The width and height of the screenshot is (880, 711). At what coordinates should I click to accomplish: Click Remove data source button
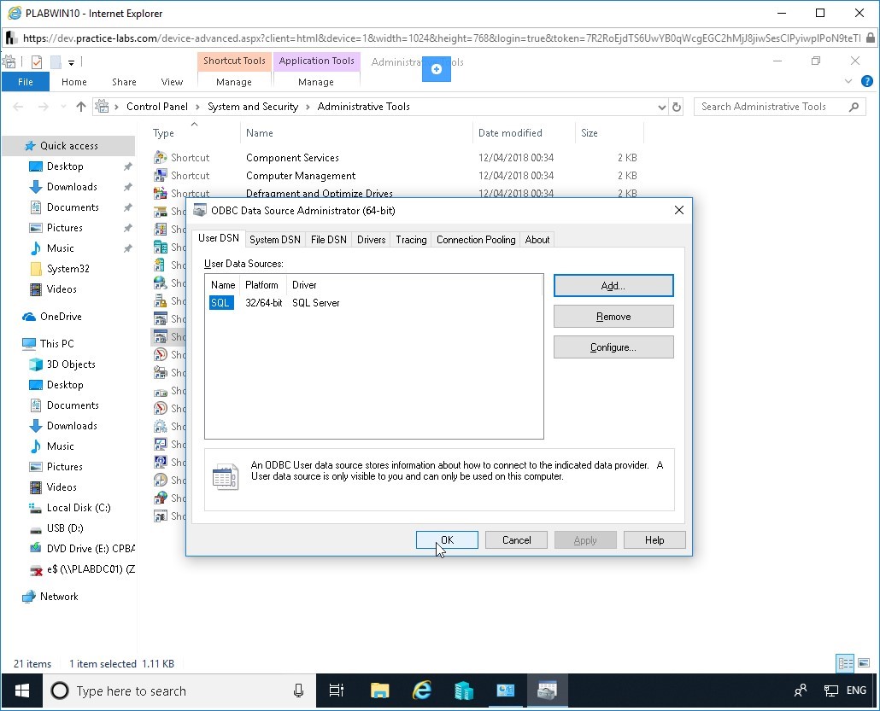613,317
